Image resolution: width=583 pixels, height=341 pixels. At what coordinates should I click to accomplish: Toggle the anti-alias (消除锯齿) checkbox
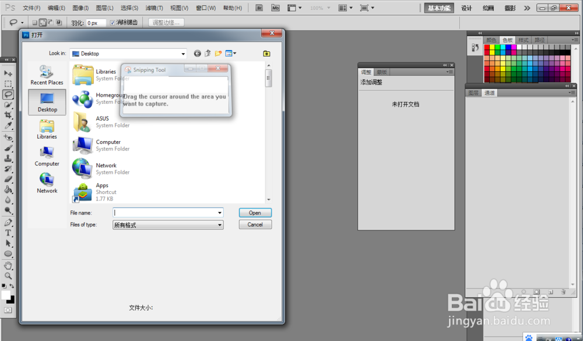click(x=113, y=23)
